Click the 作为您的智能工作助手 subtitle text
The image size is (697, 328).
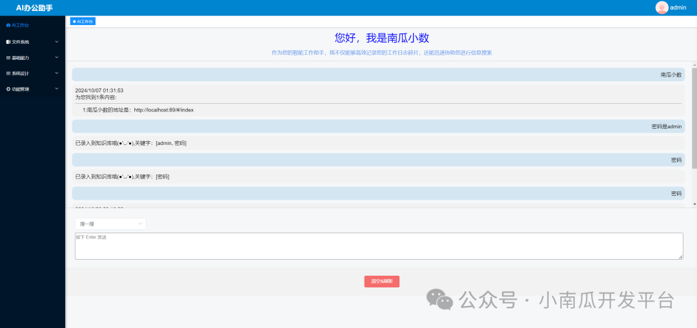(381, 52)
